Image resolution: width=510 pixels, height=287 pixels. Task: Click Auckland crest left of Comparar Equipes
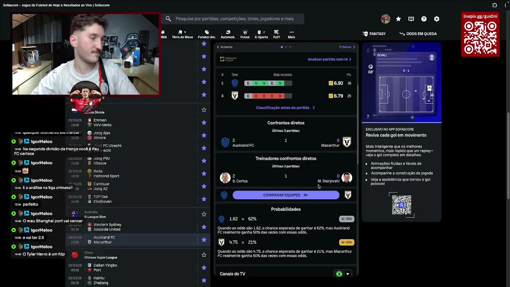pyautogui.click(x=224, y=195)
